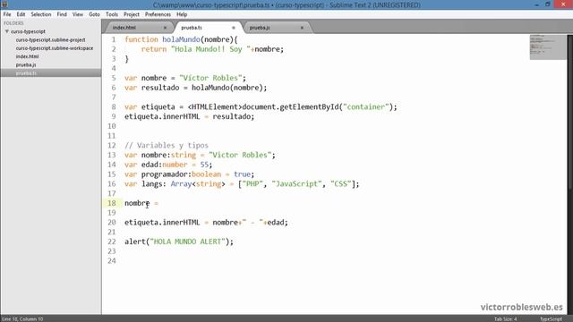
Task: Change TypeScript syntax in status bar
Action: (552, 318)
